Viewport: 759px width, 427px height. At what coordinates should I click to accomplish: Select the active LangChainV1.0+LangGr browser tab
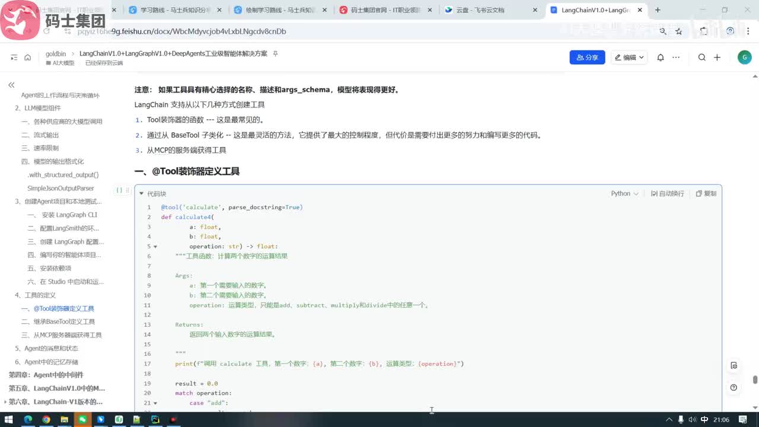point(595,10)
